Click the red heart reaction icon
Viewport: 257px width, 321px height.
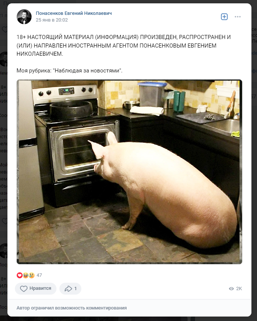tap(20, 275)
